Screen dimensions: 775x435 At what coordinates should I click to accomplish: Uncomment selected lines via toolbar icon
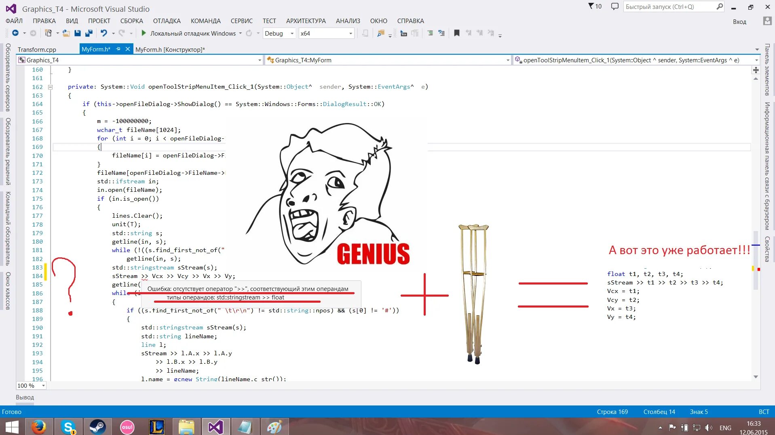click(x=441, y=33)
